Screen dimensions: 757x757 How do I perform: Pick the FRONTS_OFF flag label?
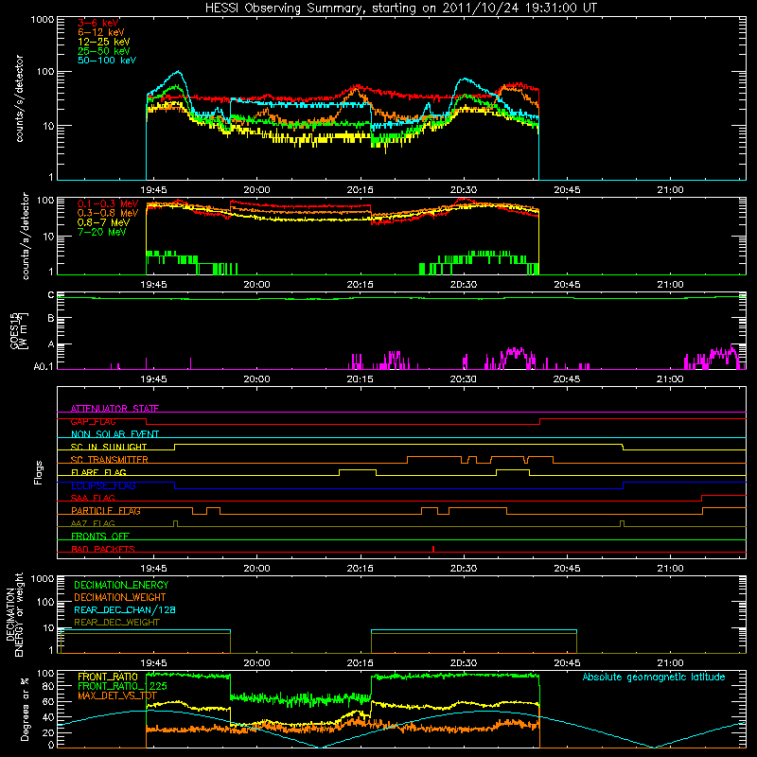100,537
